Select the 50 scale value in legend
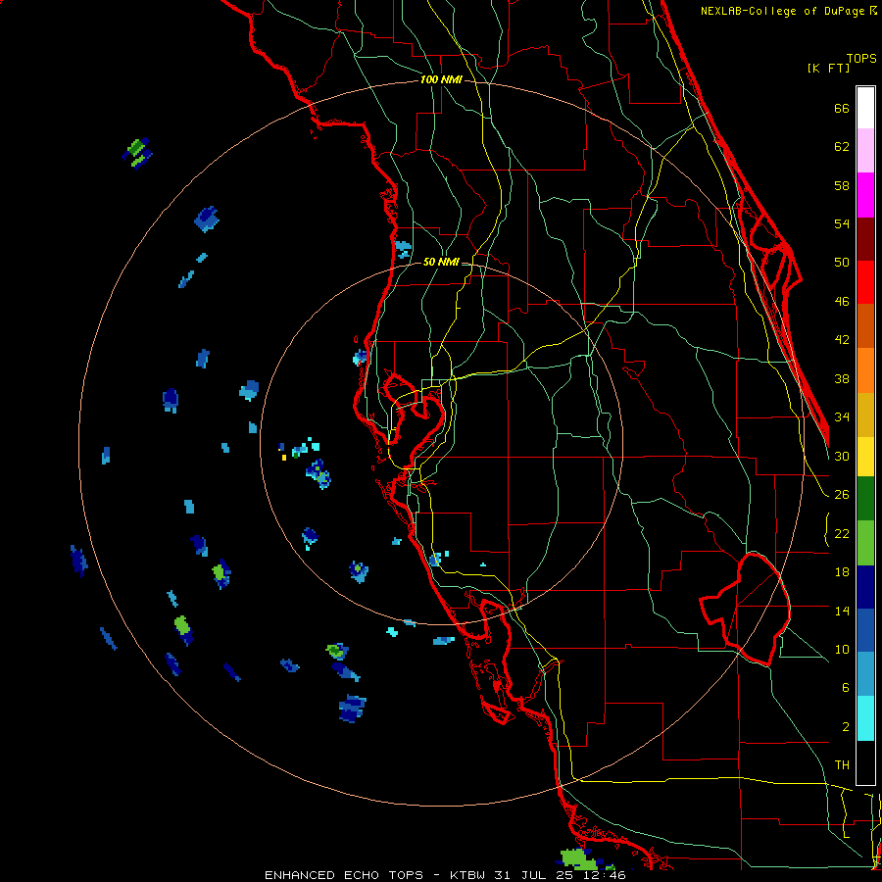The width and height of the screenshot is (882, 882). (x=842, y=263)
